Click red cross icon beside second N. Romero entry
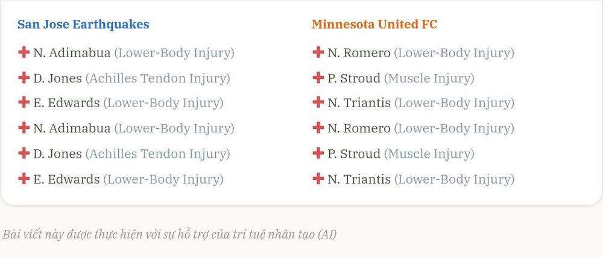 click(x=318, y=128)
